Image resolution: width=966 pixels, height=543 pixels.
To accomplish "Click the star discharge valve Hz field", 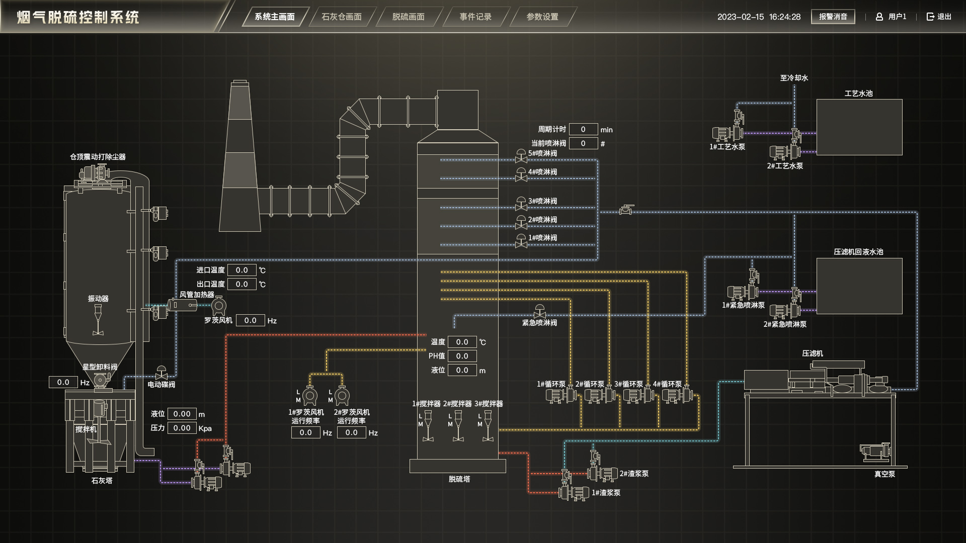I will [x=63, y=382].
